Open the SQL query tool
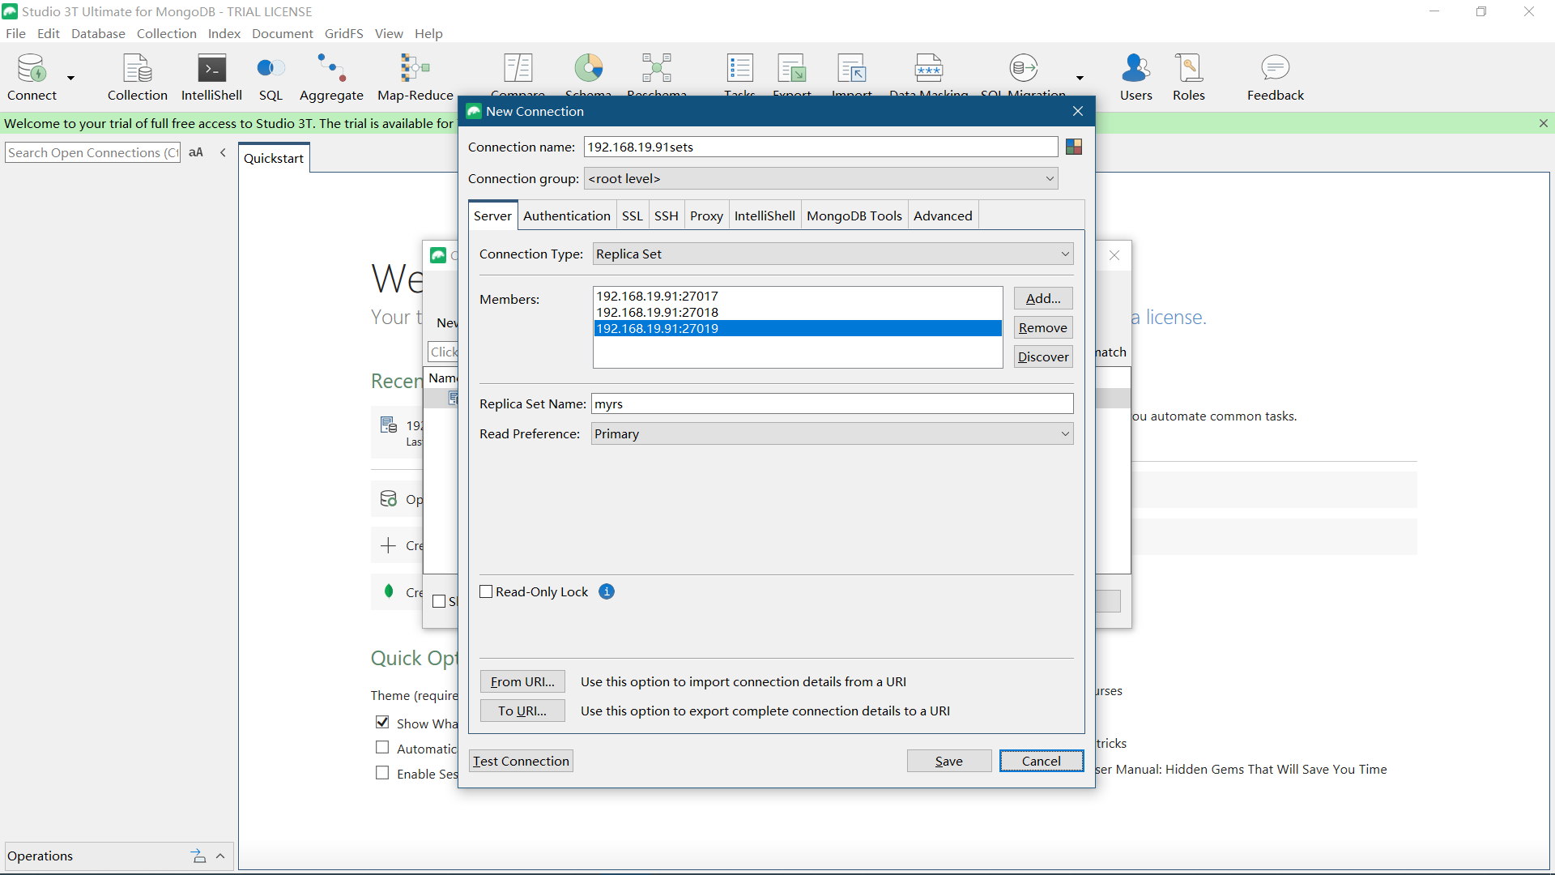 click(271, 77)
